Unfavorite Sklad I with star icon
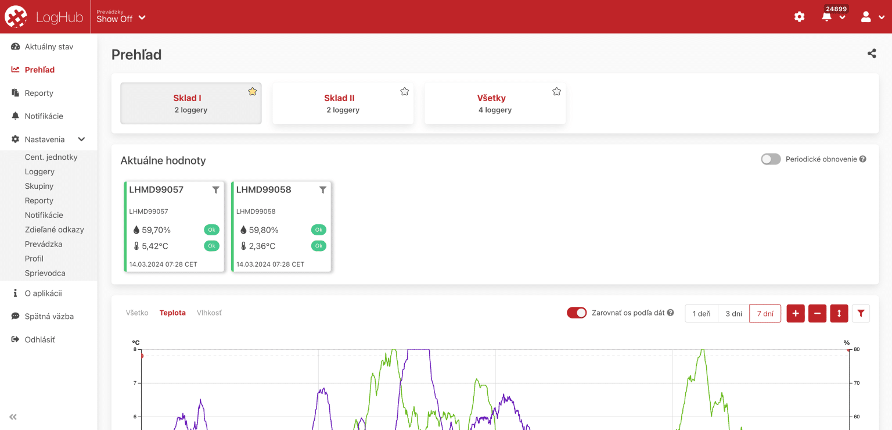The width and height of the screenshot is (892, 430). coord(252,91)
